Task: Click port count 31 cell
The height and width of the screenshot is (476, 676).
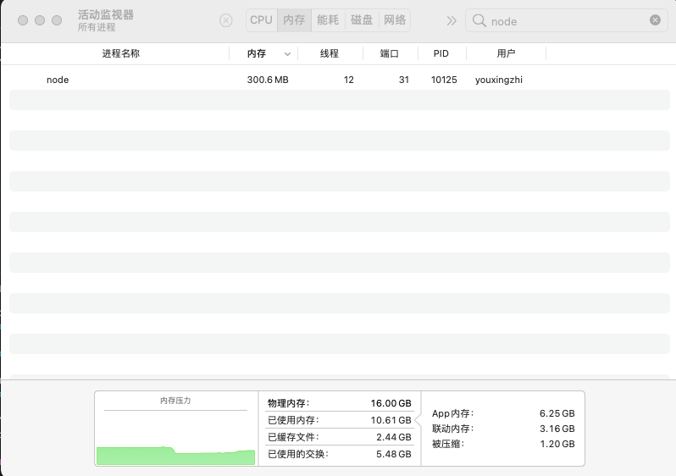Action: (x=404, y=80)
